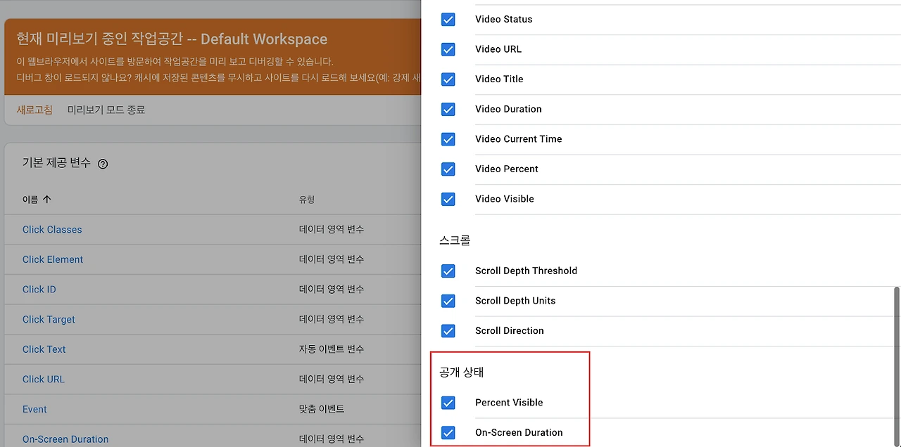901x447 pixels.
Task: Toggle the Video Duration checkbox
Action: (448, 109)
